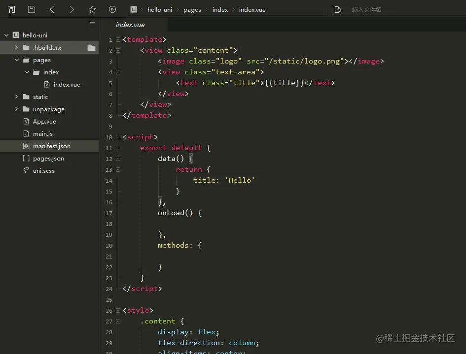Click the static folder icon
The height and width of the screenshot is (354, 466).
(x=26, y=97)
